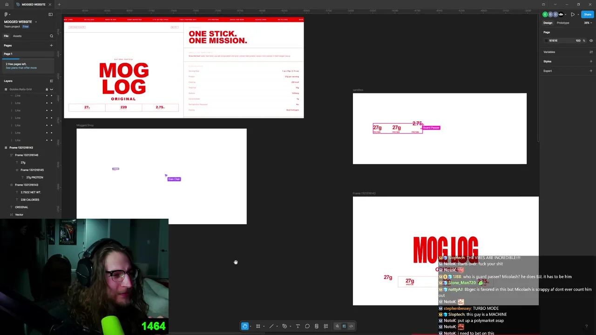The image size is (596, 335).
Task: Go to the Figma home tab
Action: tap(7, 4)
